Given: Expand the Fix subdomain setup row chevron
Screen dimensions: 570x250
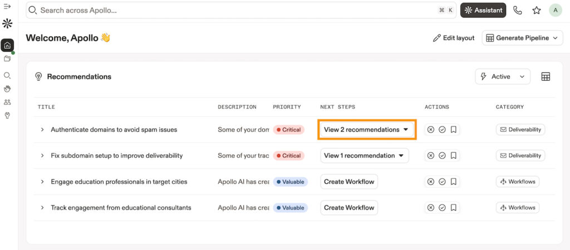Looking at the screenshot, I should tap(42, 156).
